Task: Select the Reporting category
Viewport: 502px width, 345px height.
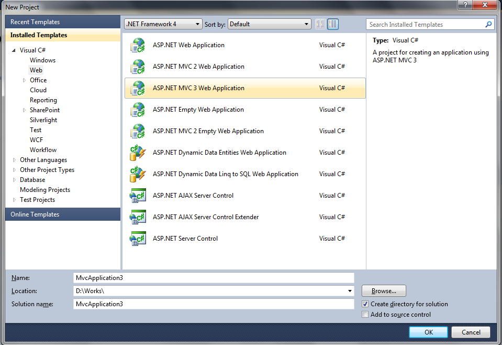Action: [43, 100]
